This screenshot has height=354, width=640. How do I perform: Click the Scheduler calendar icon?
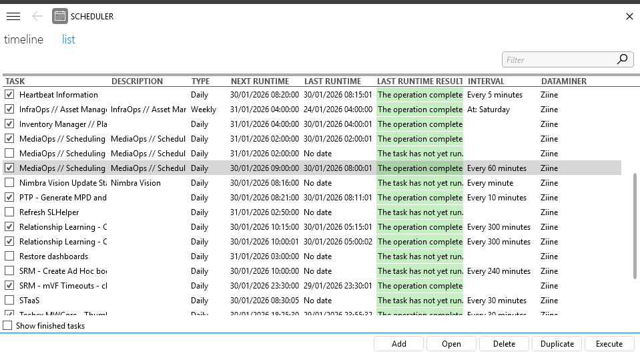(x=59, y=17)
